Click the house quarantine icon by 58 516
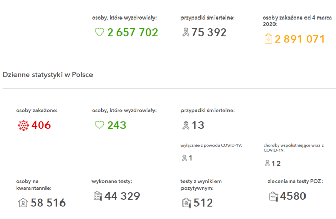 point(23,203)
